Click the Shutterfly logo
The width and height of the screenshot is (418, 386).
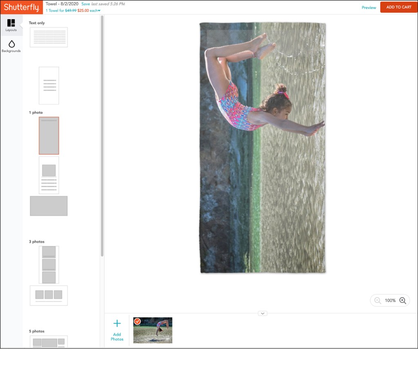pos(21,7)
